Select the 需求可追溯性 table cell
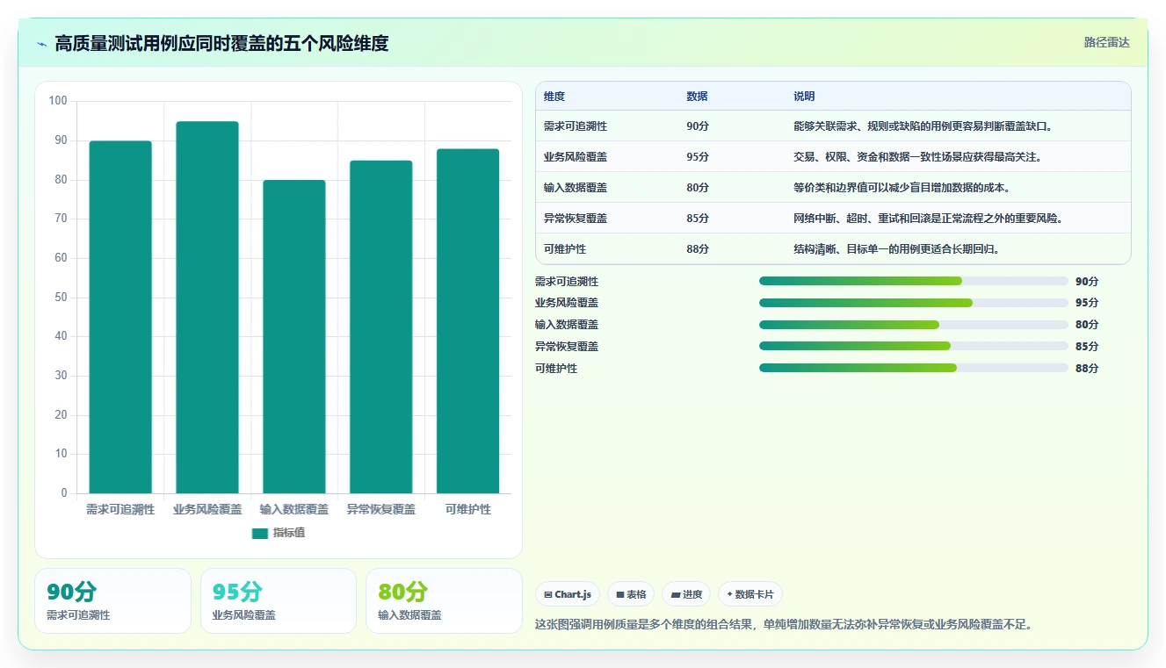Viewport: 1166px width, 668px height. 576,126
